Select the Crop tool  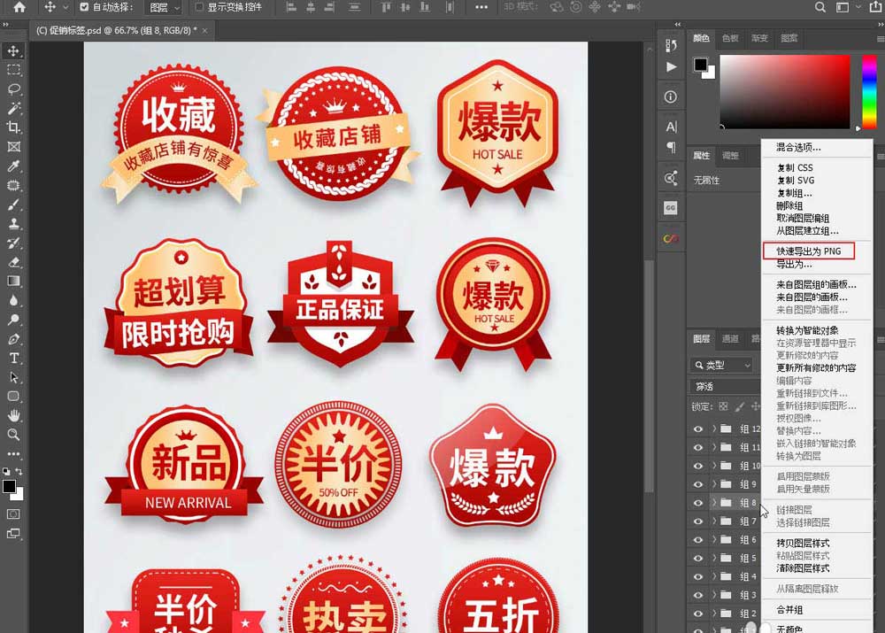13,127
